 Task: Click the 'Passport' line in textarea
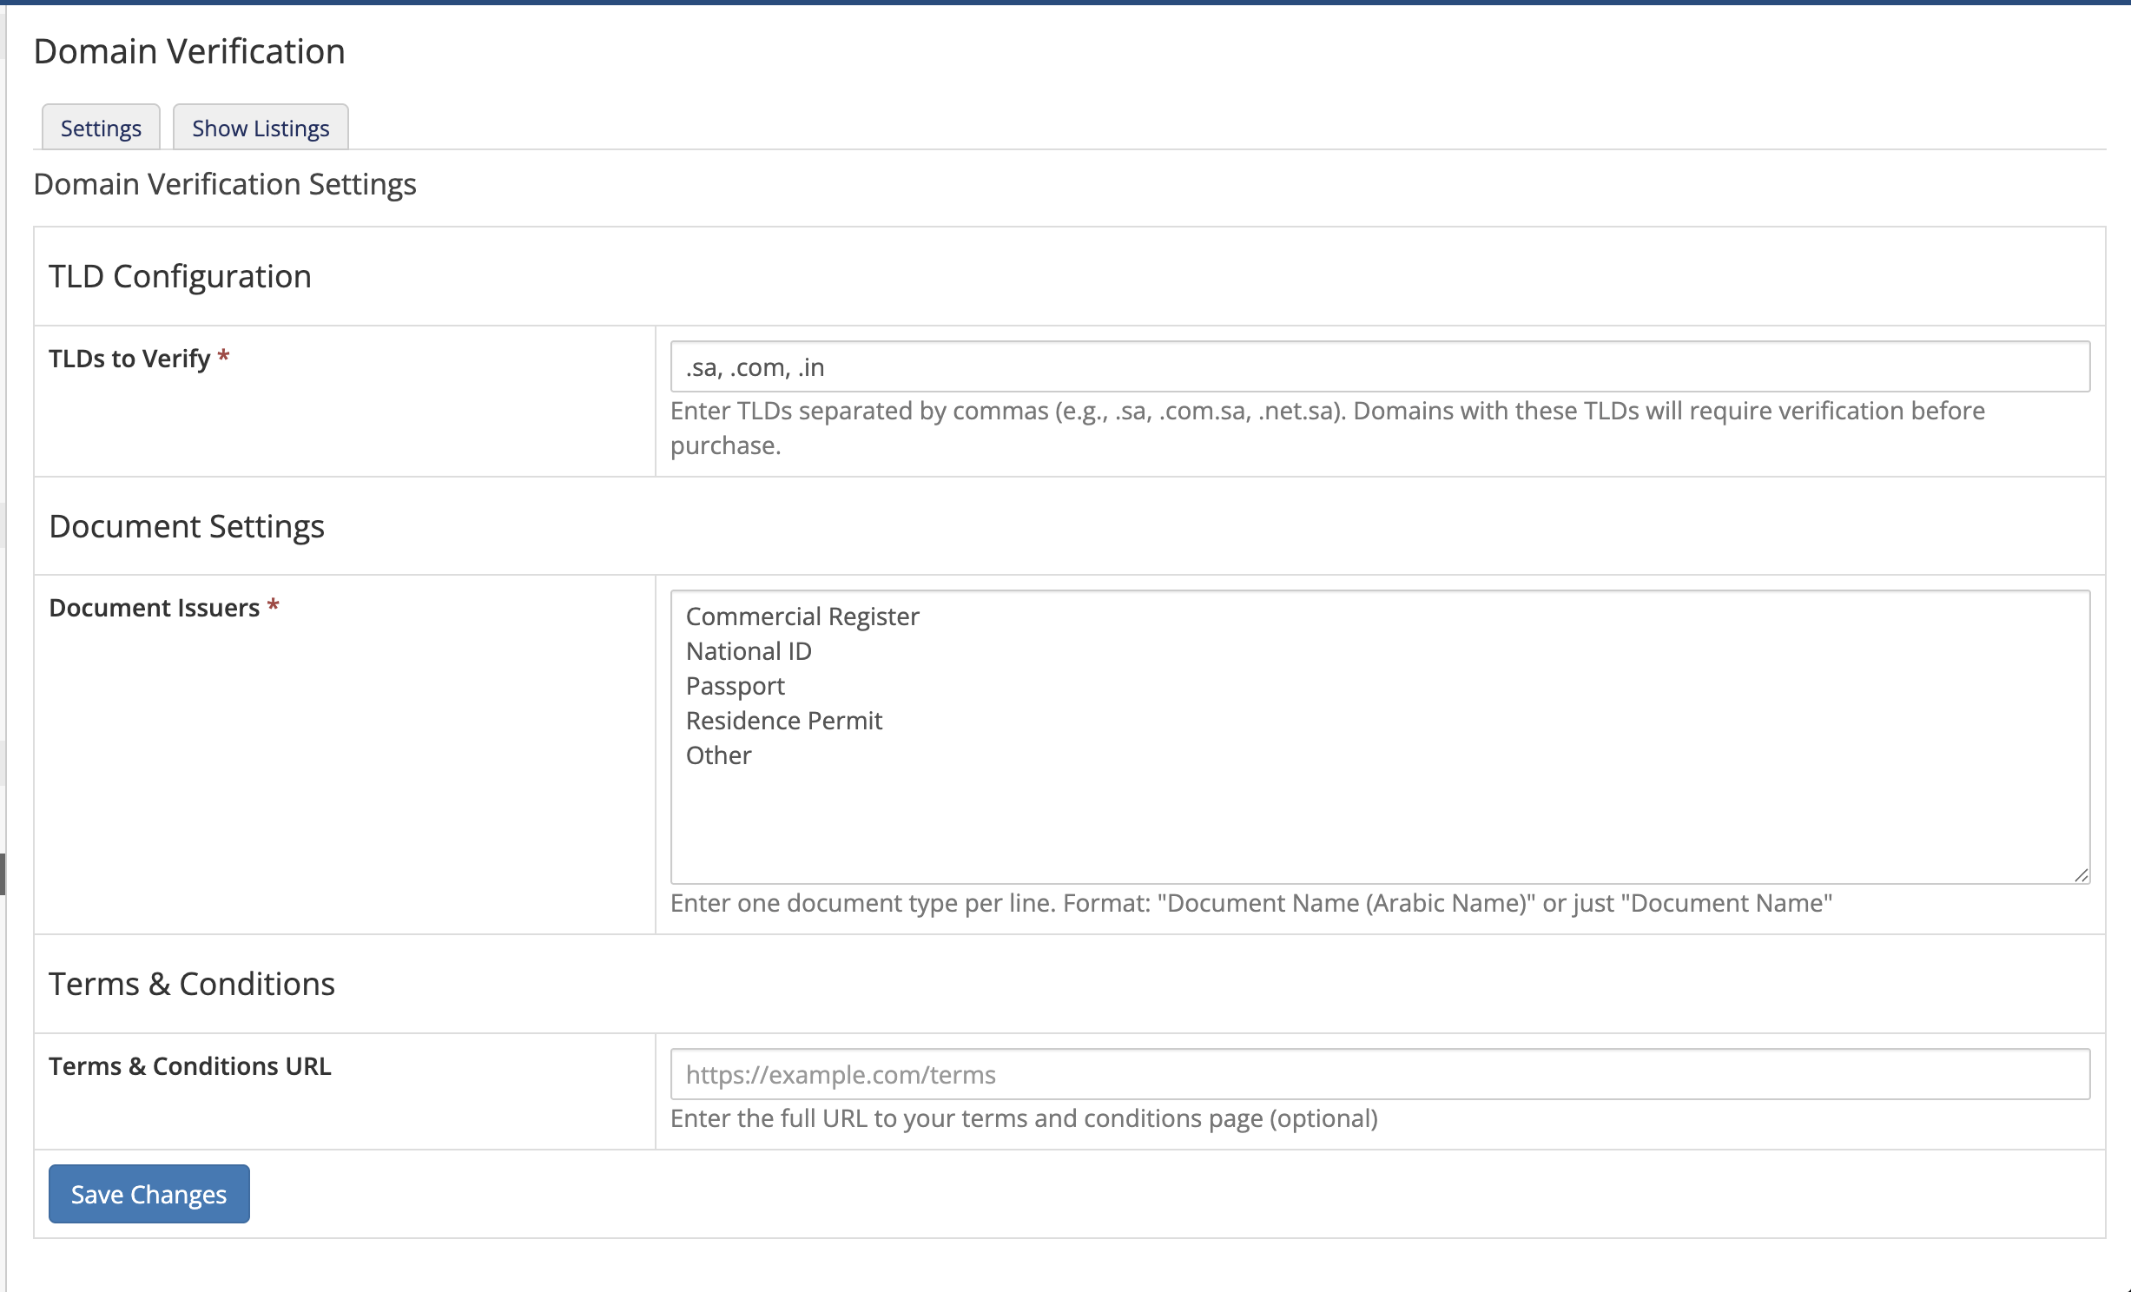(x=735, y=686)
